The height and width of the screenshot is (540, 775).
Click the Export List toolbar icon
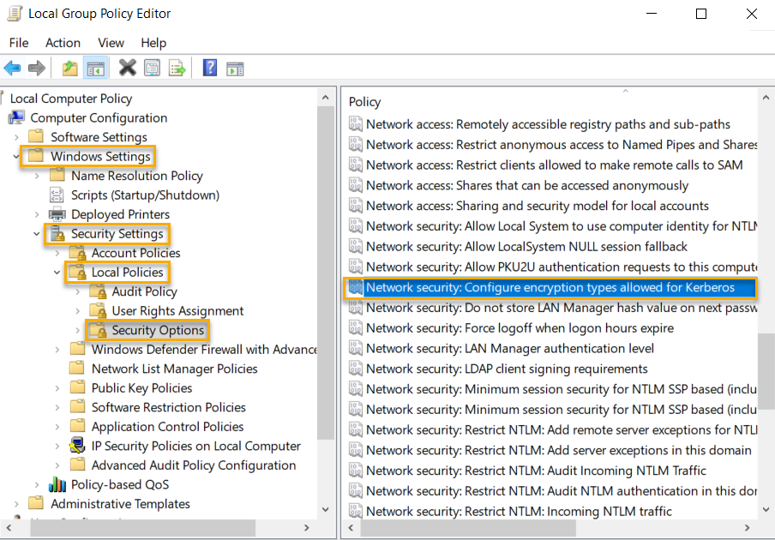click(176, 68)
